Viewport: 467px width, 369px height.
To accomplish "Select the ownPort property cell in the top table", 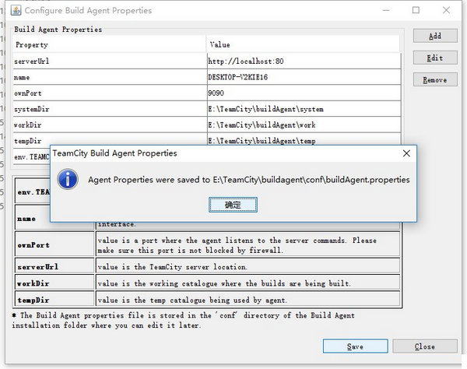I will [110, 93].
